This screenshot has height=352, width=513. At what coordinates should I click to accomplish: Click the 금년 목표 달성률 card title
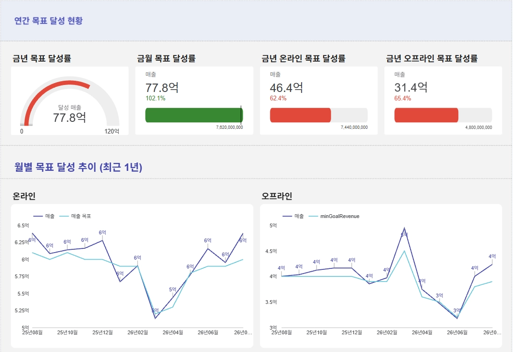coord(42,58)
